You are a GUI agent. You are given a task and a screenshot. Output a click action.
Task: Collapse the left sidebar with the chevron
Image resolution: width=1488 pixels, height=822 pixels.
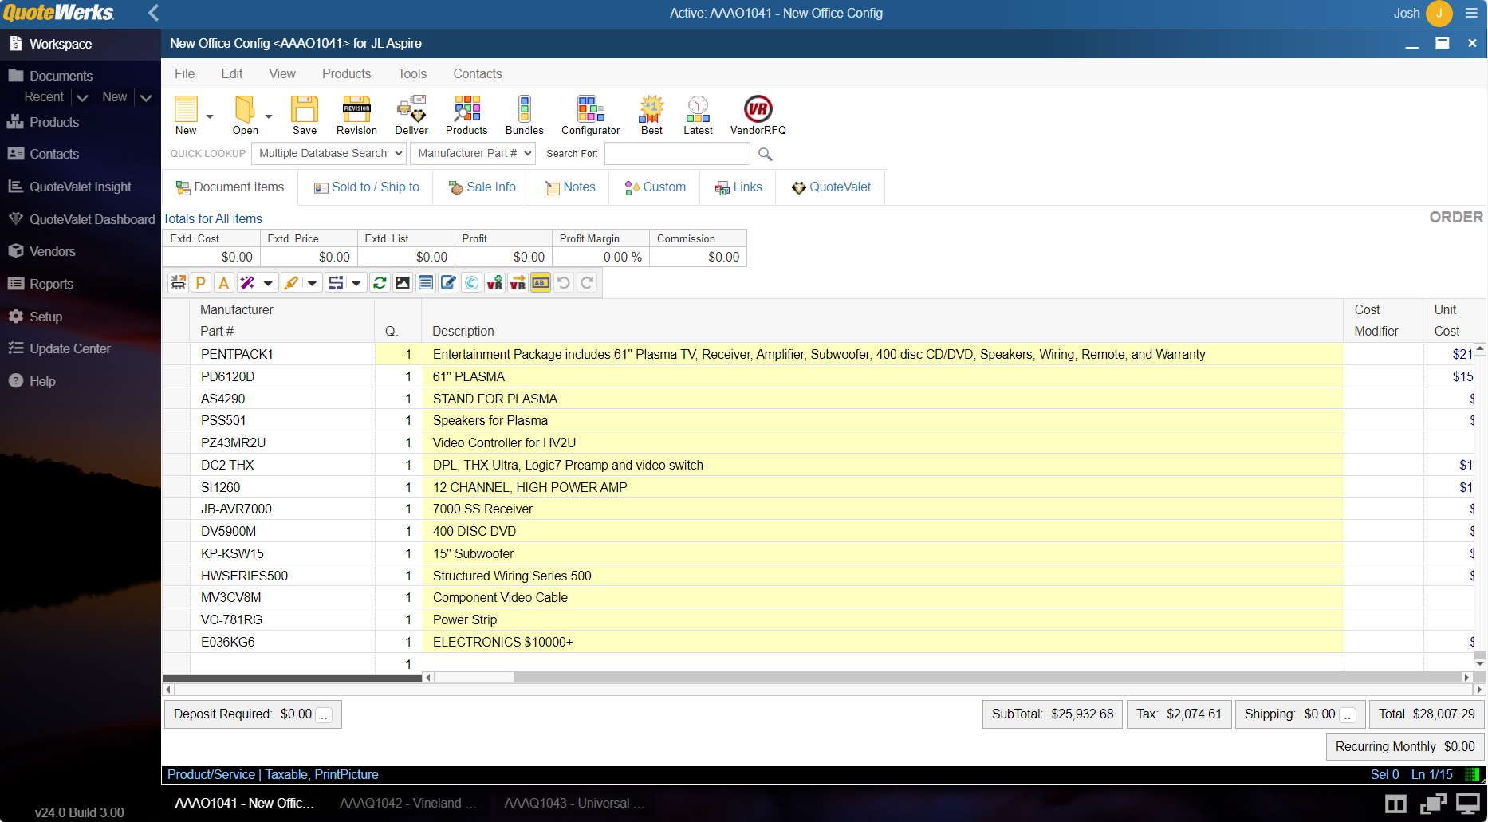154,13
